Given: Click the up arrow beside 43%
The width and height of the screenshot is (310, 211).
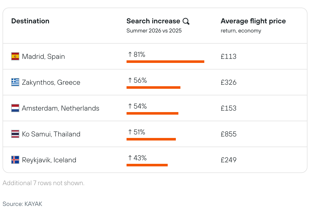Looking at the screenshot, I should [130, 158].
